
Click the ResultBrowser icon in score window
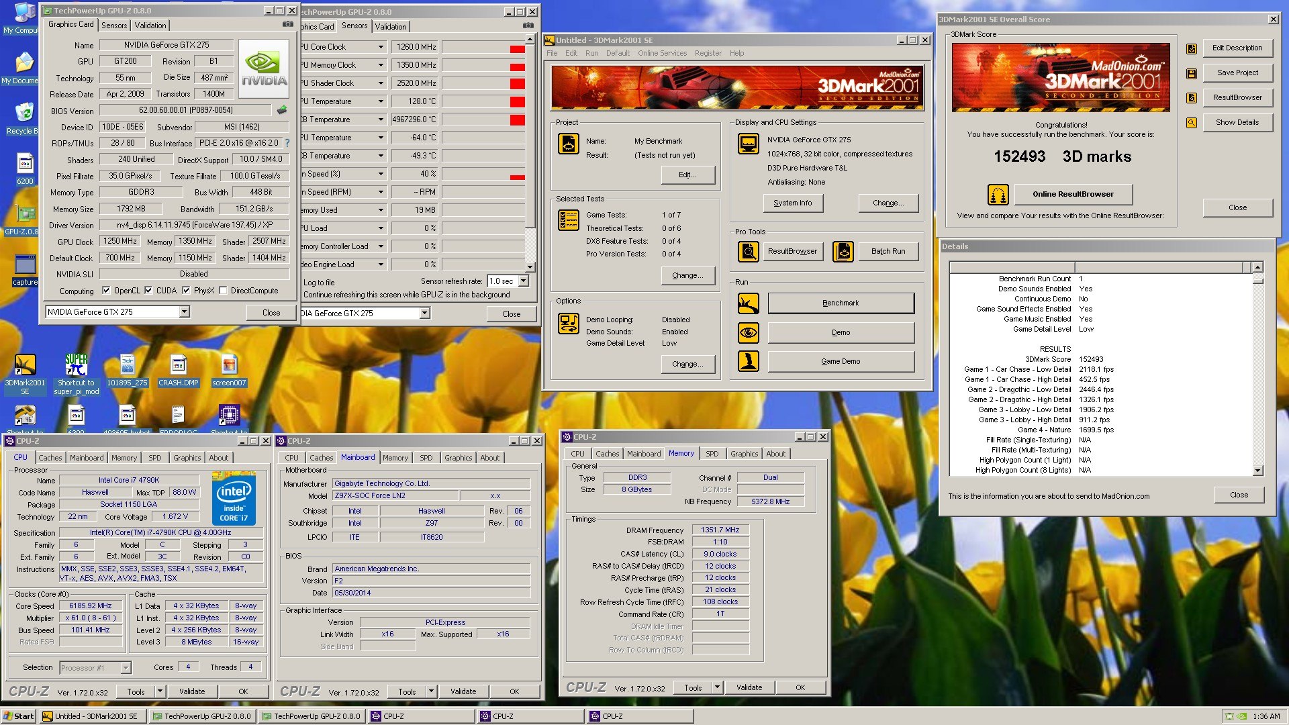1192,98
